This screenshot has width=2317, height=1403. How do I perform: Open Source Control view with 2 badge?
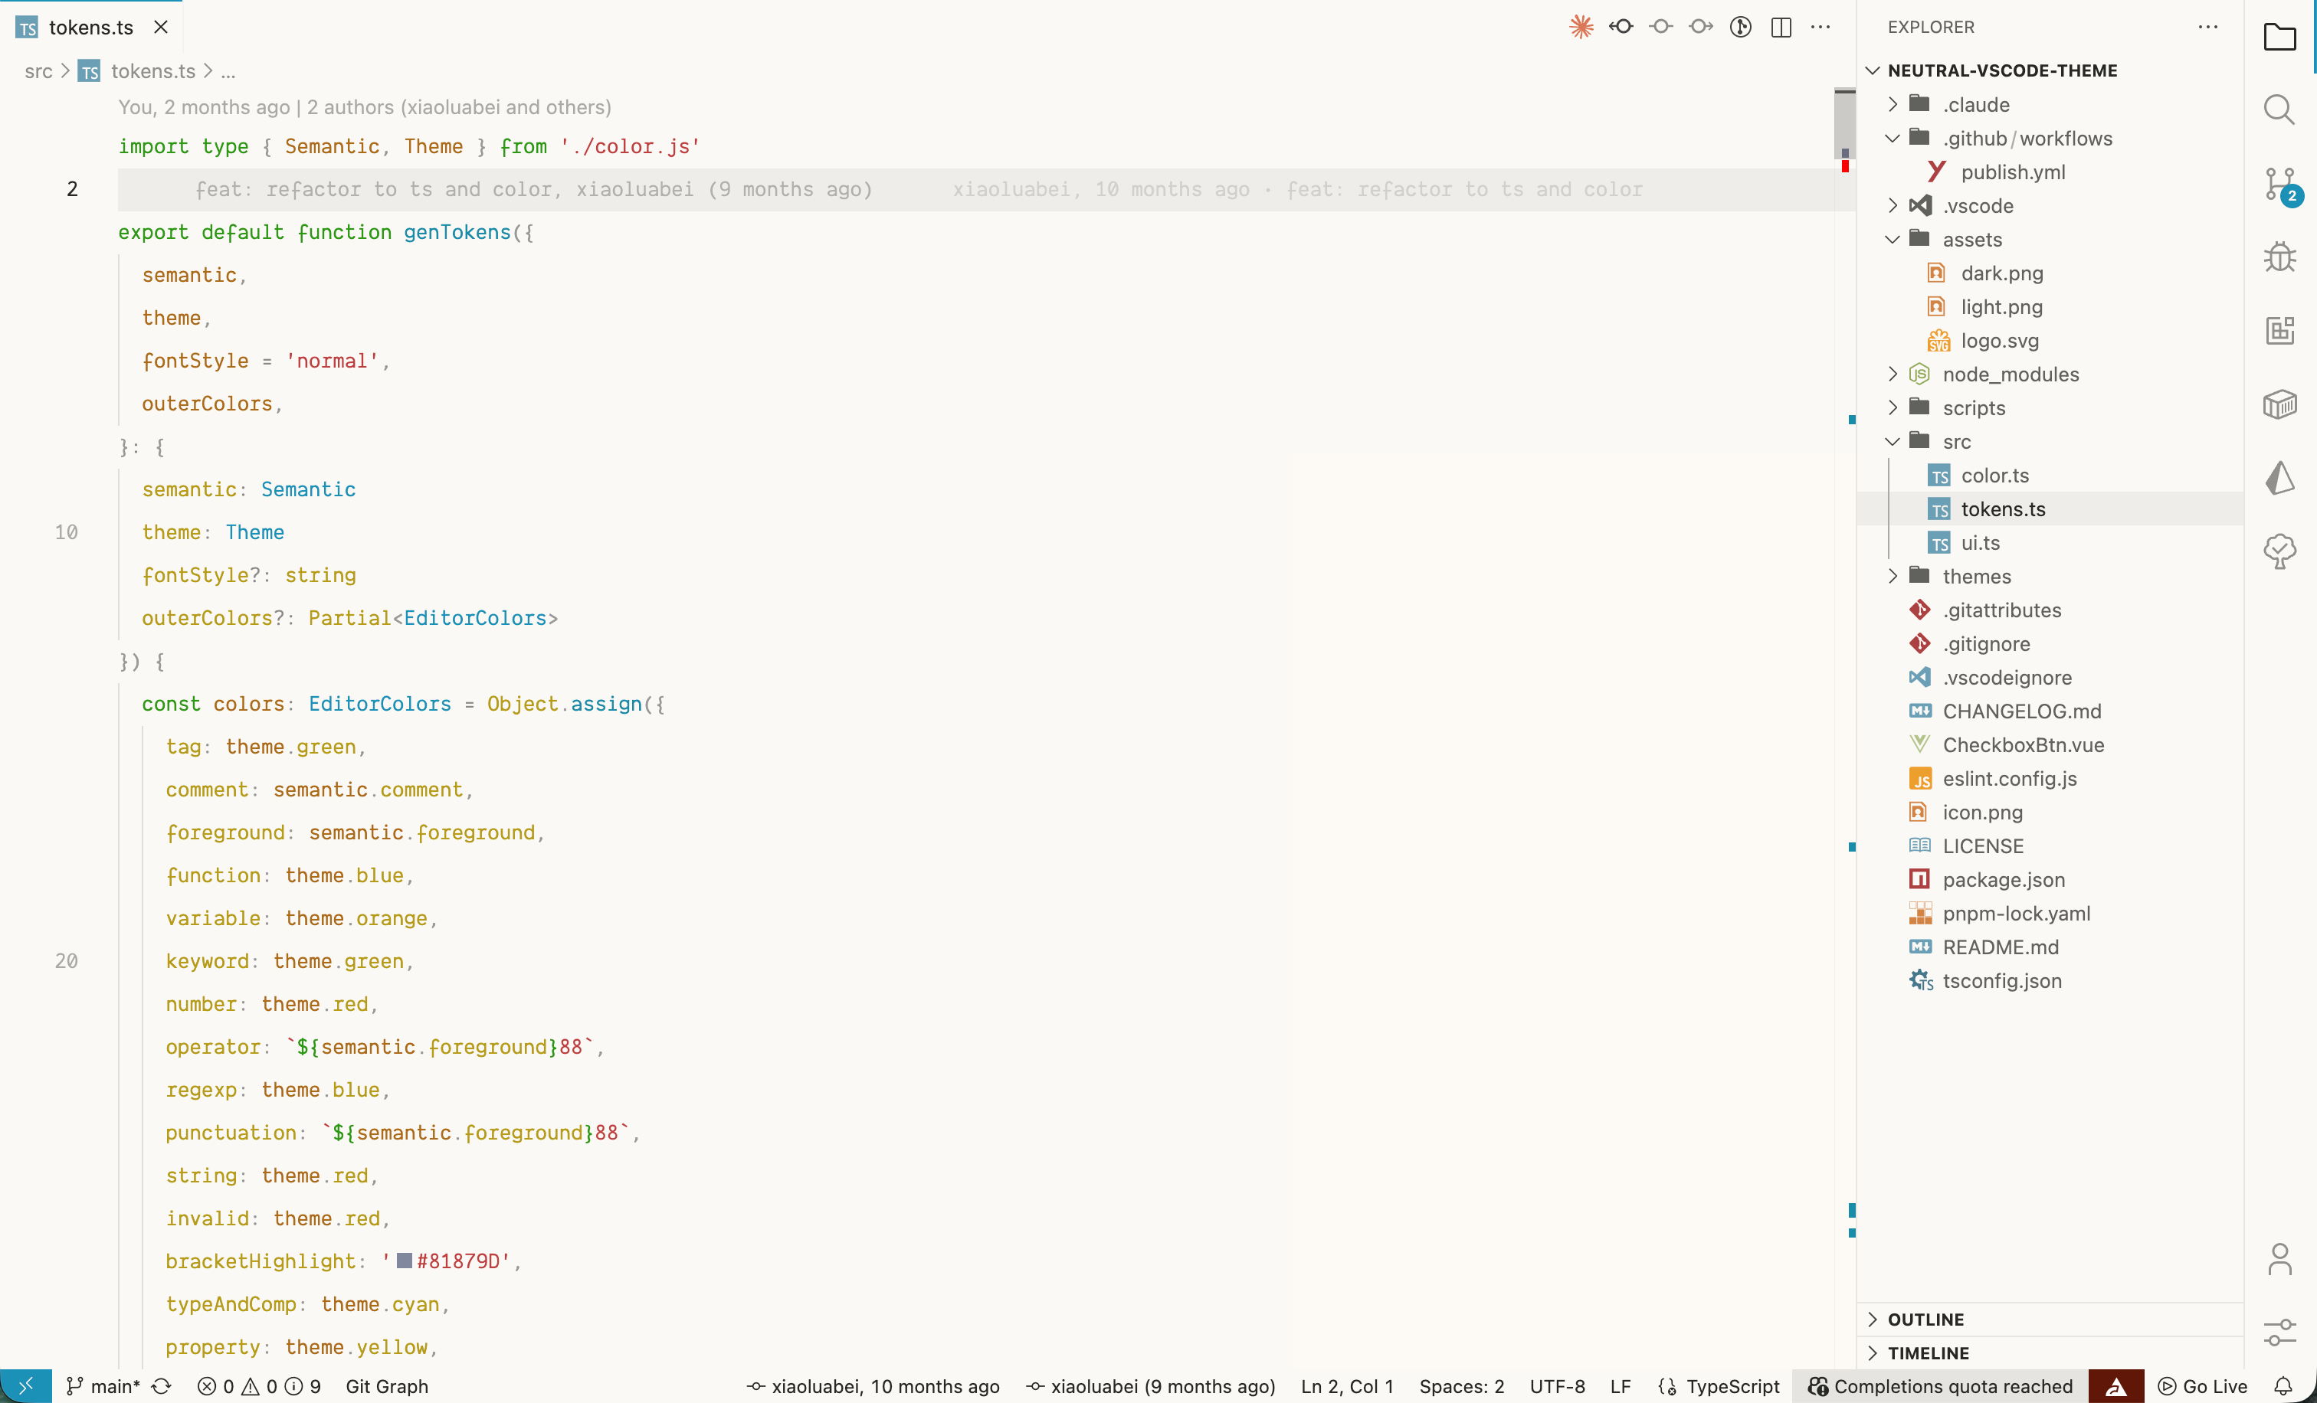pyautogui.click(x=2279, y=185)
